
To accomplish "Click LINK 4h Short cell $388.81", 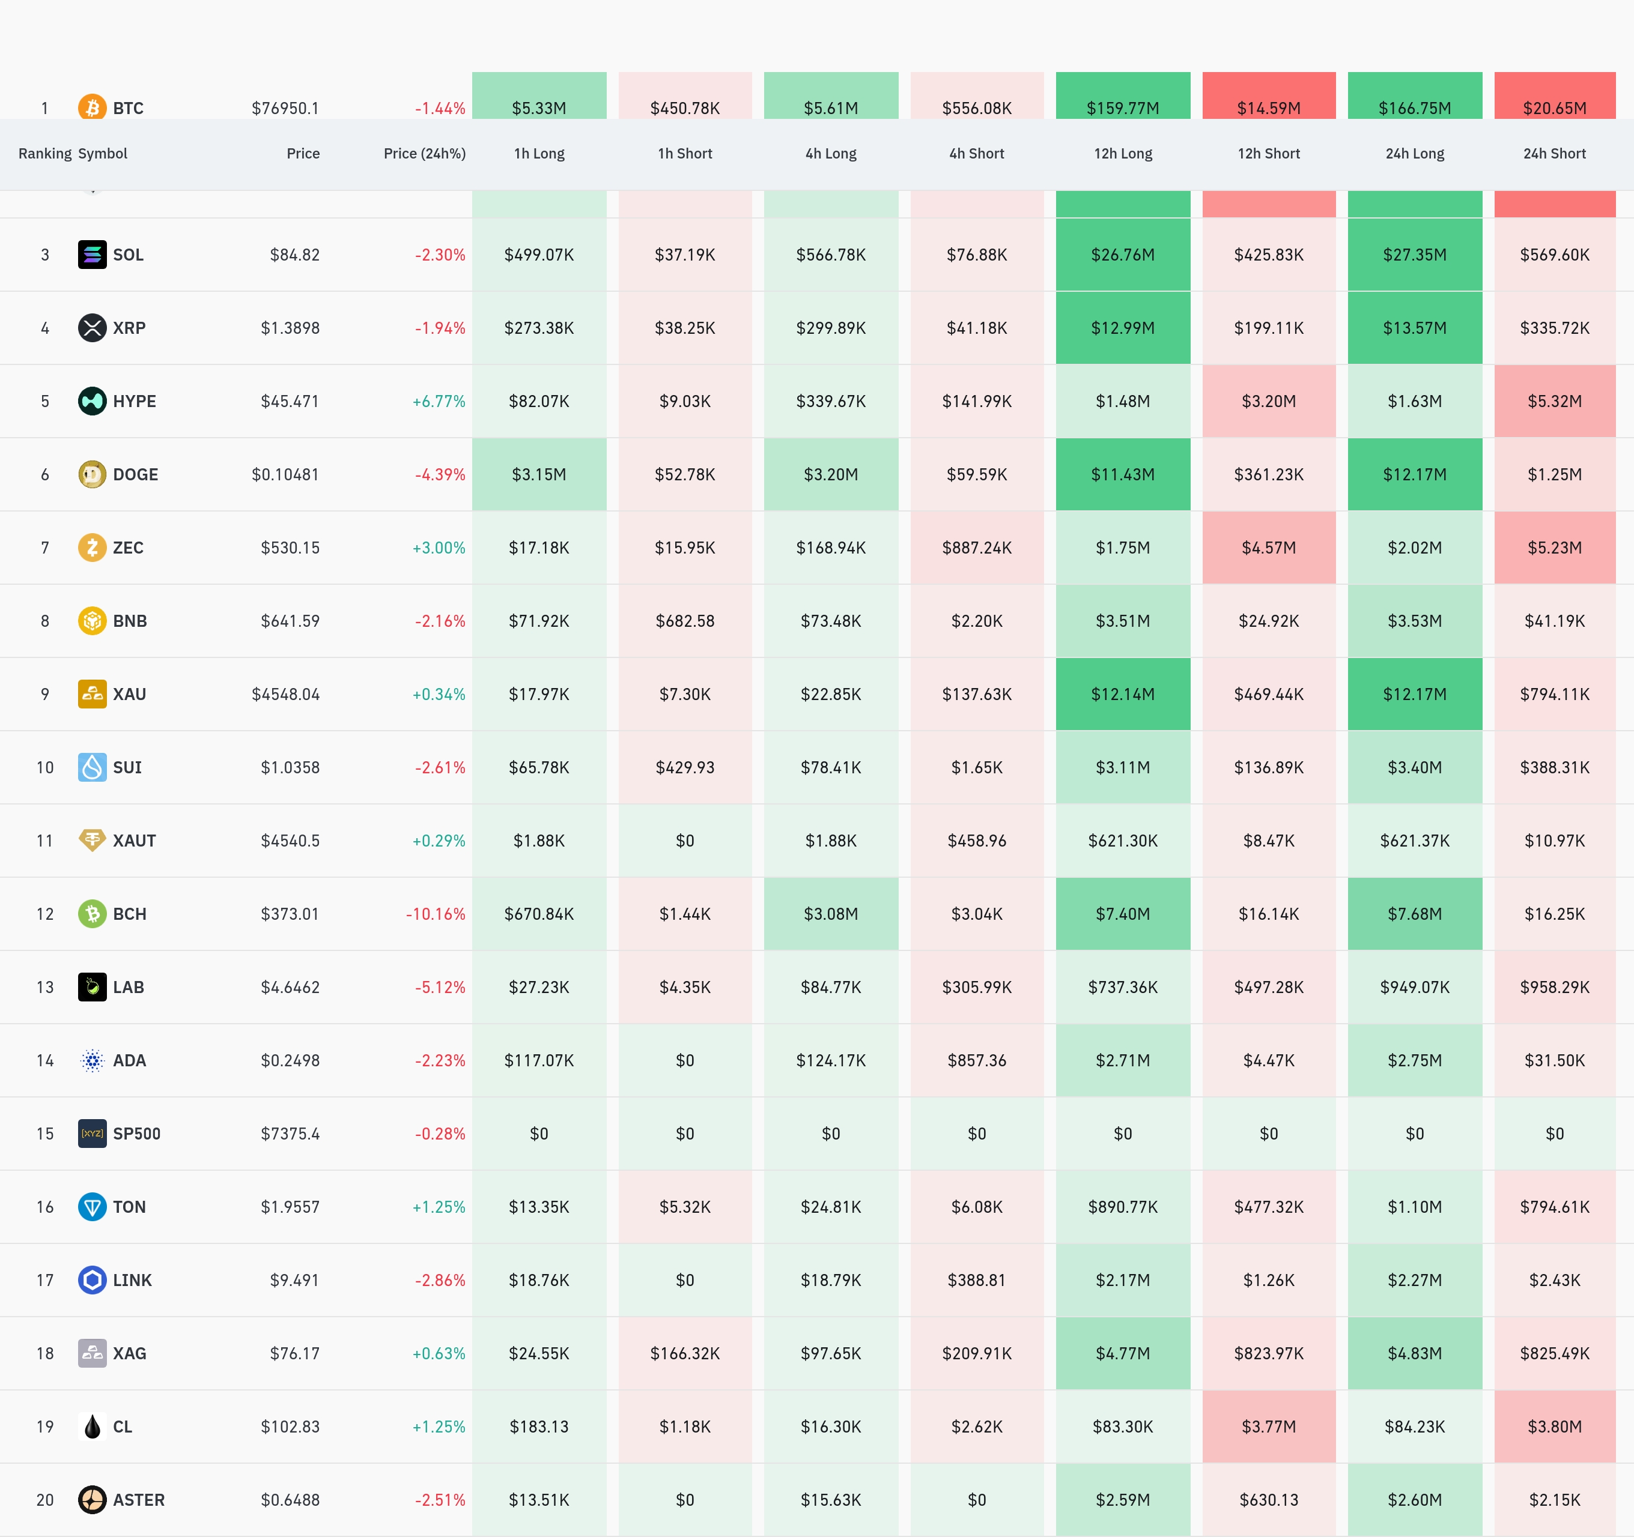I will click(x=977, y=1280).
